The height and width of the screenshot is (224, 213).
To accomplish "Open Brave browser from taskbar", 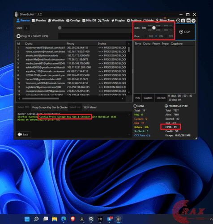I will (x=72, y=219).
